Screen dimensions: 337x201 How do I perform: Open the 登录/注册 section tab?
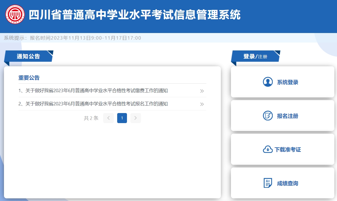255,56
